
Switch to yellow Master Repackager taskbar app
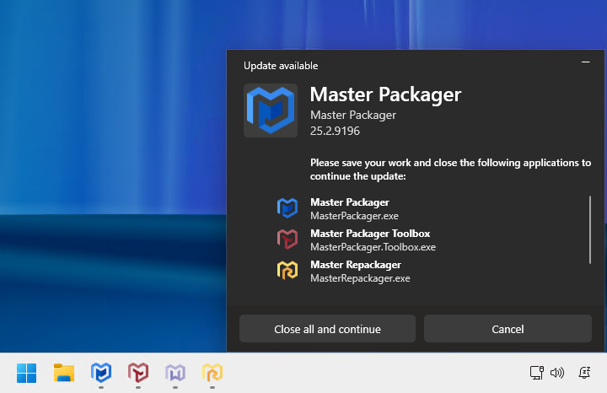point(212,373)
